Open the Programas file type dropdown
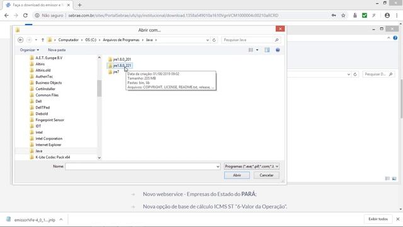The height and width of the screenshot is (227, 403). (x=252, y=166)
